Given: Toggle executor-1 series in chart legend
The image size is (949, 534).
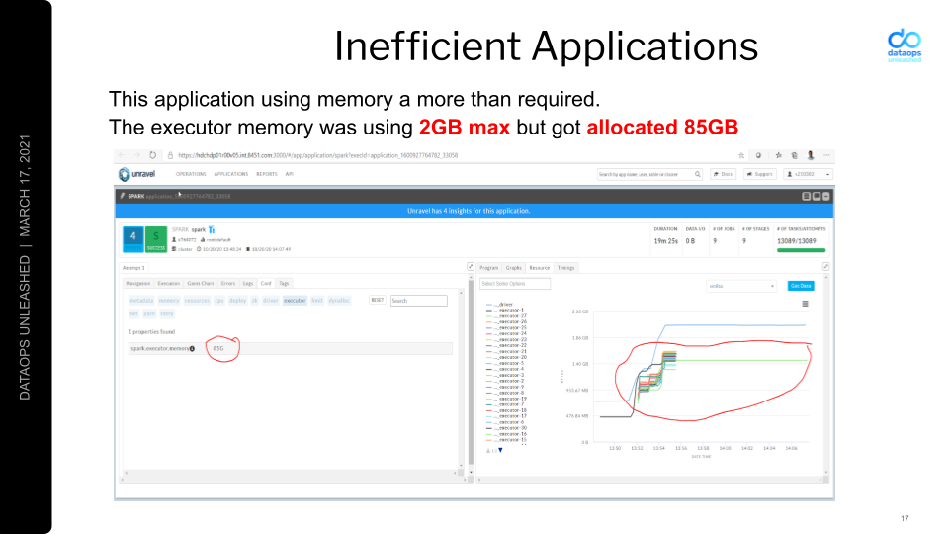Looking at the screenshot, I should click(505, 310).
